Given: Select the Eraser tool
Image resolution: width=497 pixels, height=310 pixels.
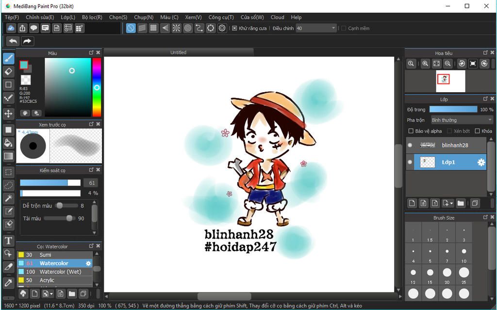Looking at the screenshot, I should point(9,71).
